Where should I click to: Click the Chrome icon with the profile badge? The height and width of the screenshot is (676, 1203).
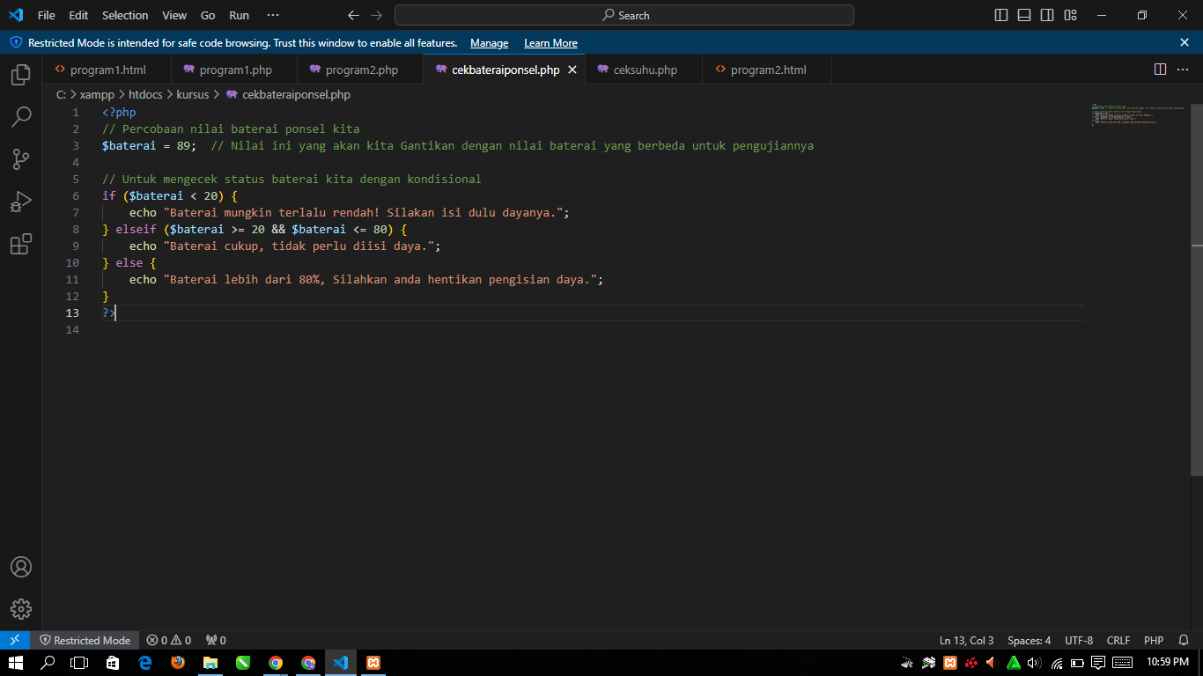click(308, 663)
